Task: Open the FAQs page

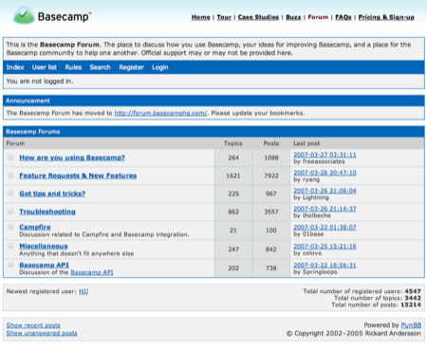Action: 343,17
